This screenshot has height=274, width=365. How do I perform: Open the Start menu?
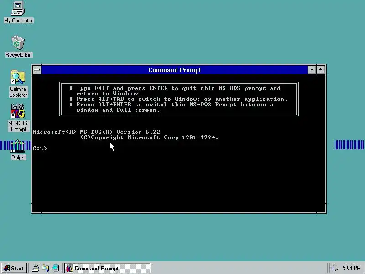pyautogui.click(x=14, y=268)
